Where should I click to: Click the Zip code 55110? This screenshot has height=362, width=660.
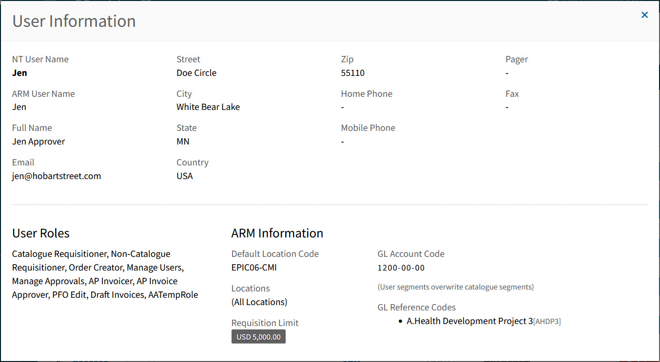coord(353,73)
